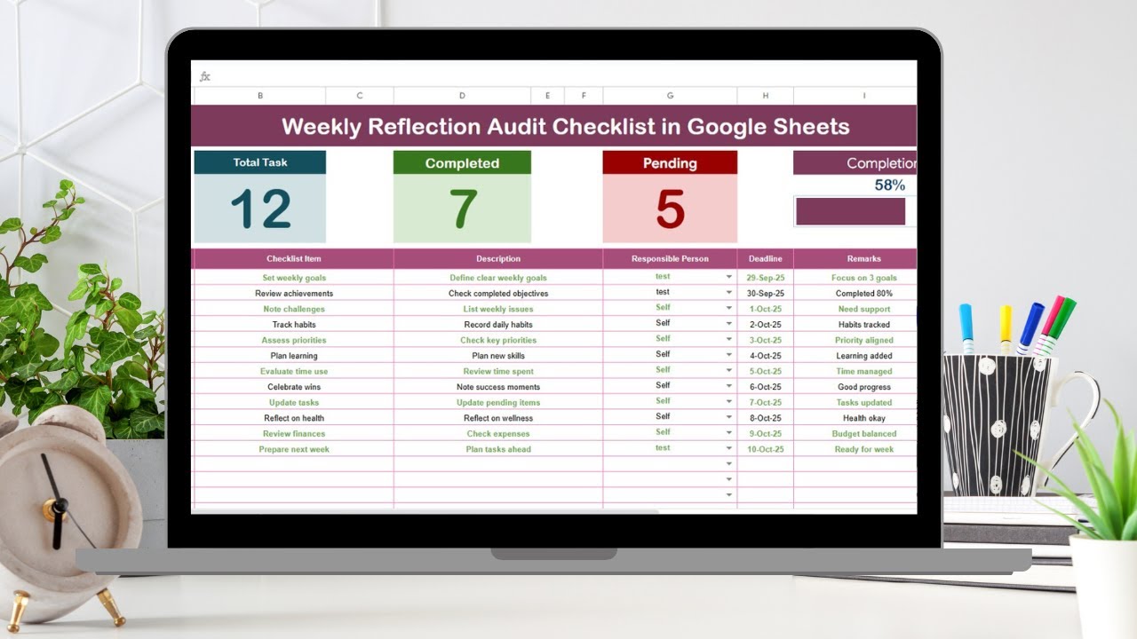Select the Prepare next week cell
Image resolution: width=1137 pixels, height=639 pixels.
pos(294,449)
